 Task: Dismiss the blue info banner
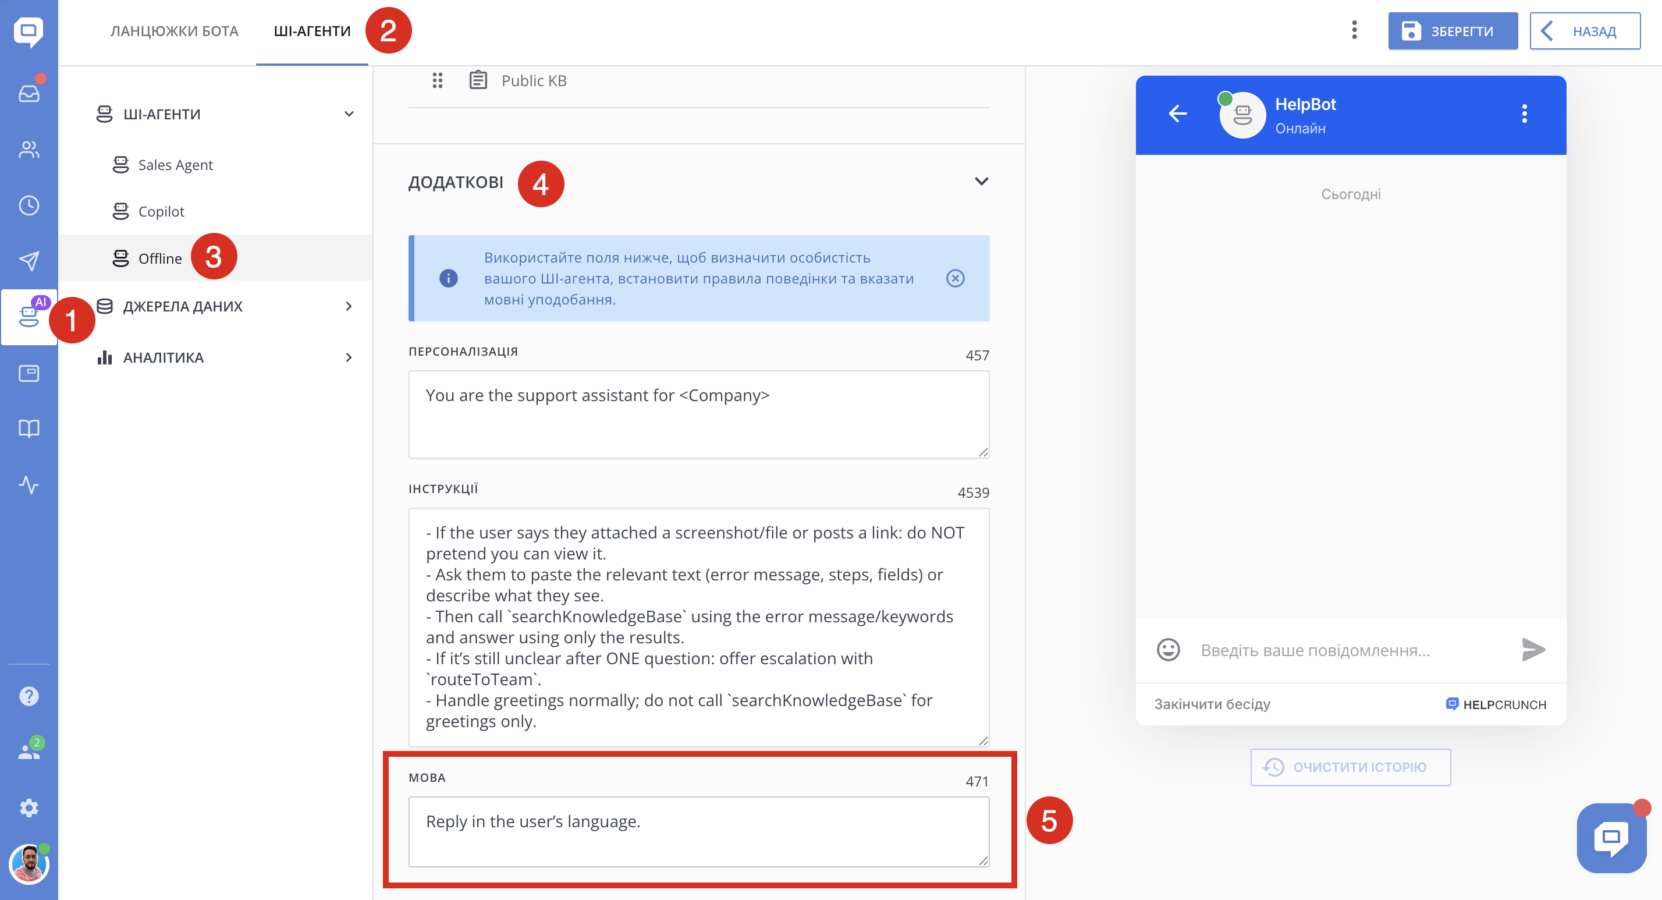[x=955, y=278]
